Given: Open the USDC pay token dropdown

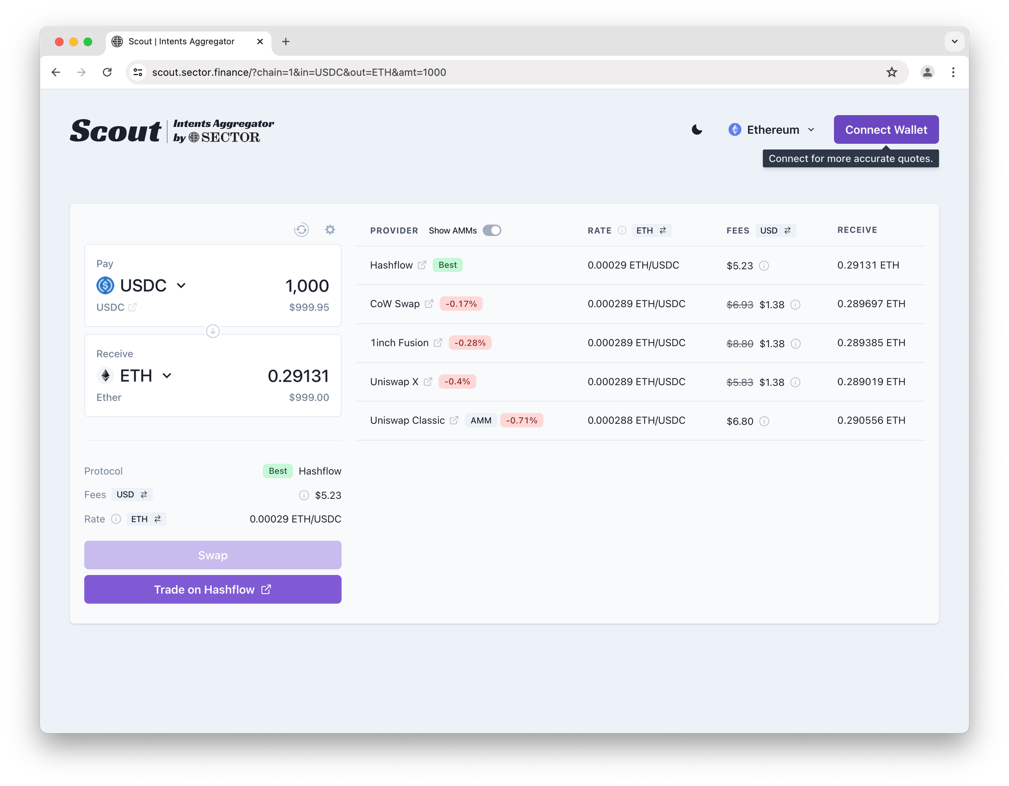Looking at the screenshot, I should coord(141,285).
